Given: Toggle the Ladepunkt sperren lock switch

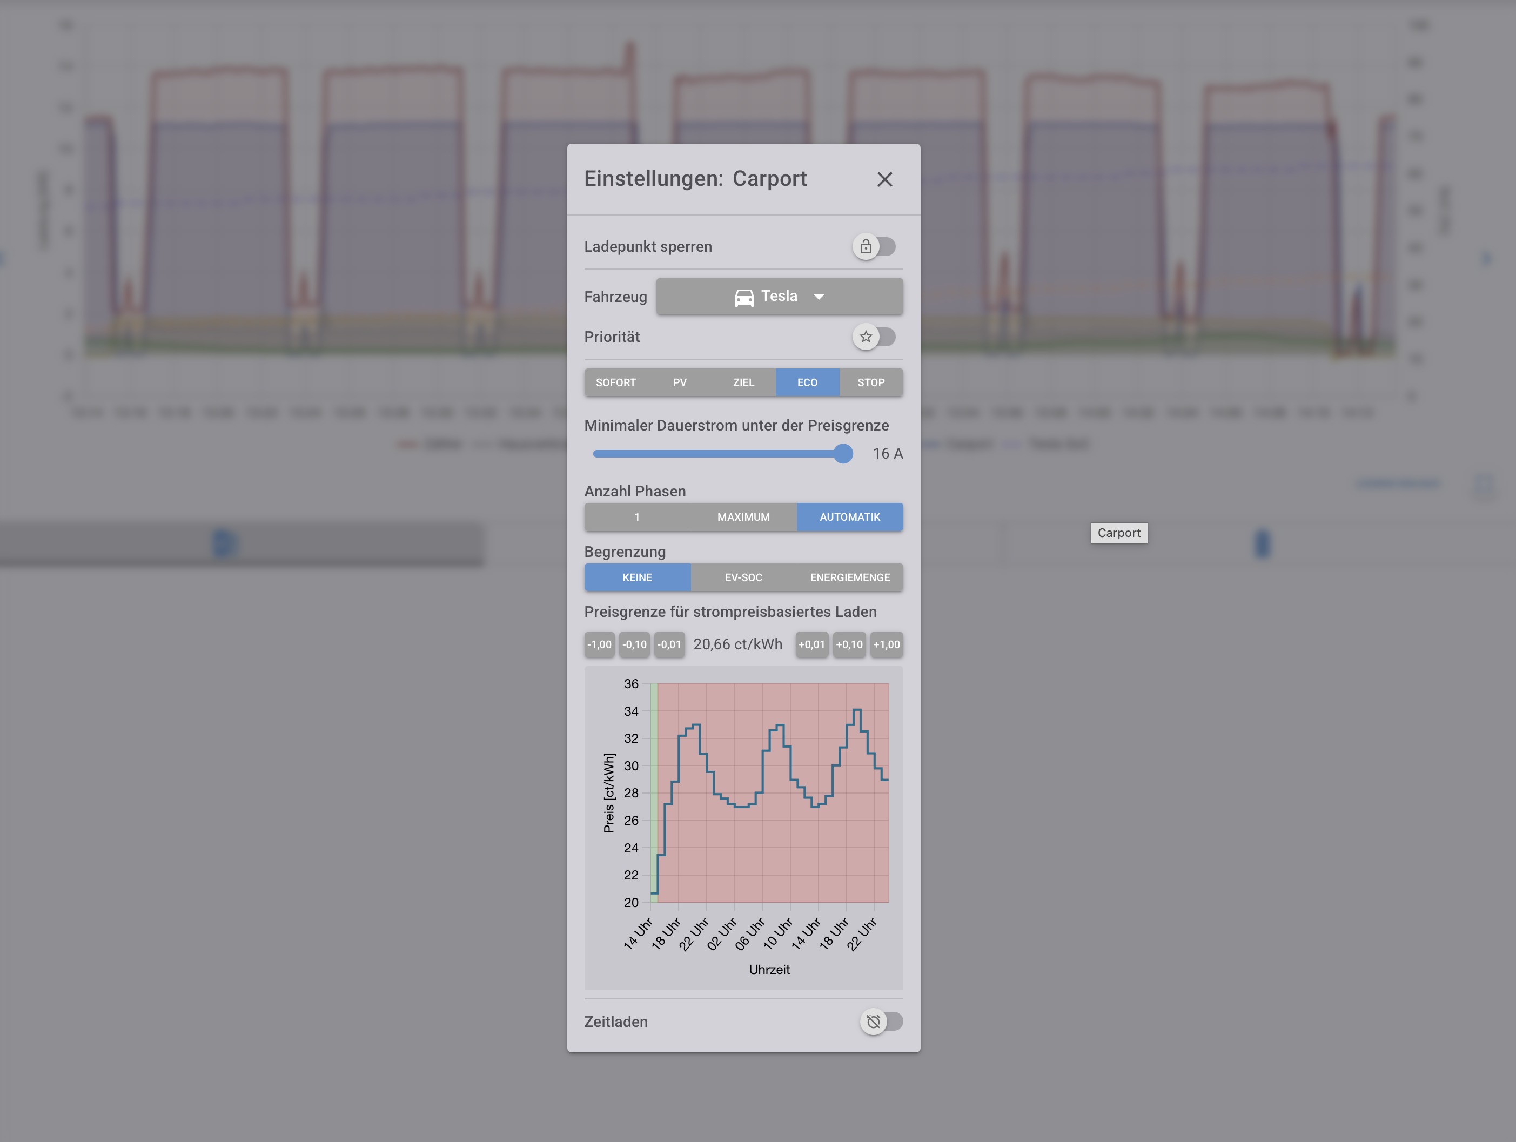Looking at the screenshot, I should (874, 247).
